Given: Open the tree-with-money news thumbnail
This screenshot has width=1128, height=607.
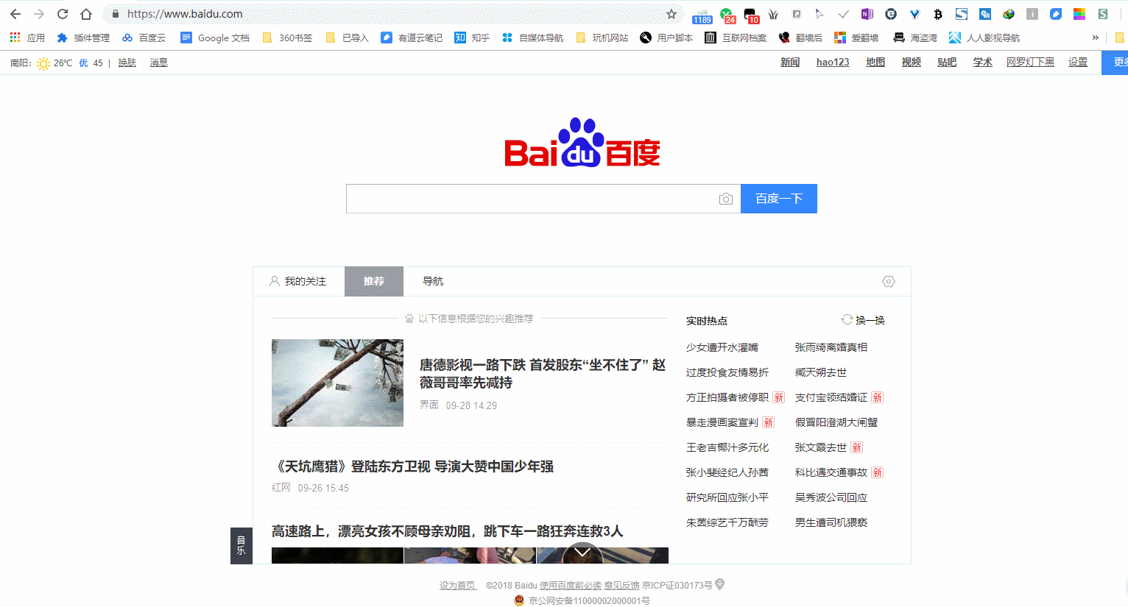Looking at the screenshot, I should coord(337,383).
